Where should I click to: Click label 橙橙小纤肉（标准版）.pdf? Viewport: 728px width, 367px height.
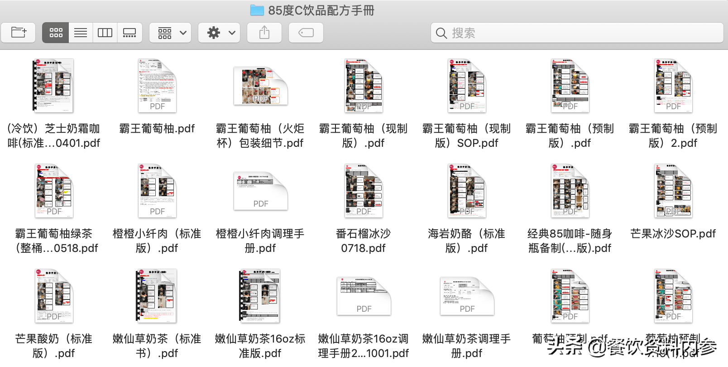click(x=157, y=241)
